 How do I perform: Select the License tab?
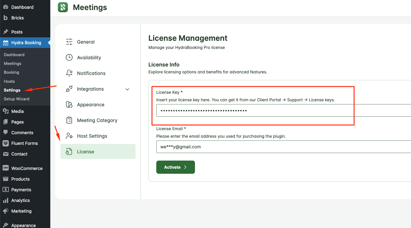click(98, 151)
